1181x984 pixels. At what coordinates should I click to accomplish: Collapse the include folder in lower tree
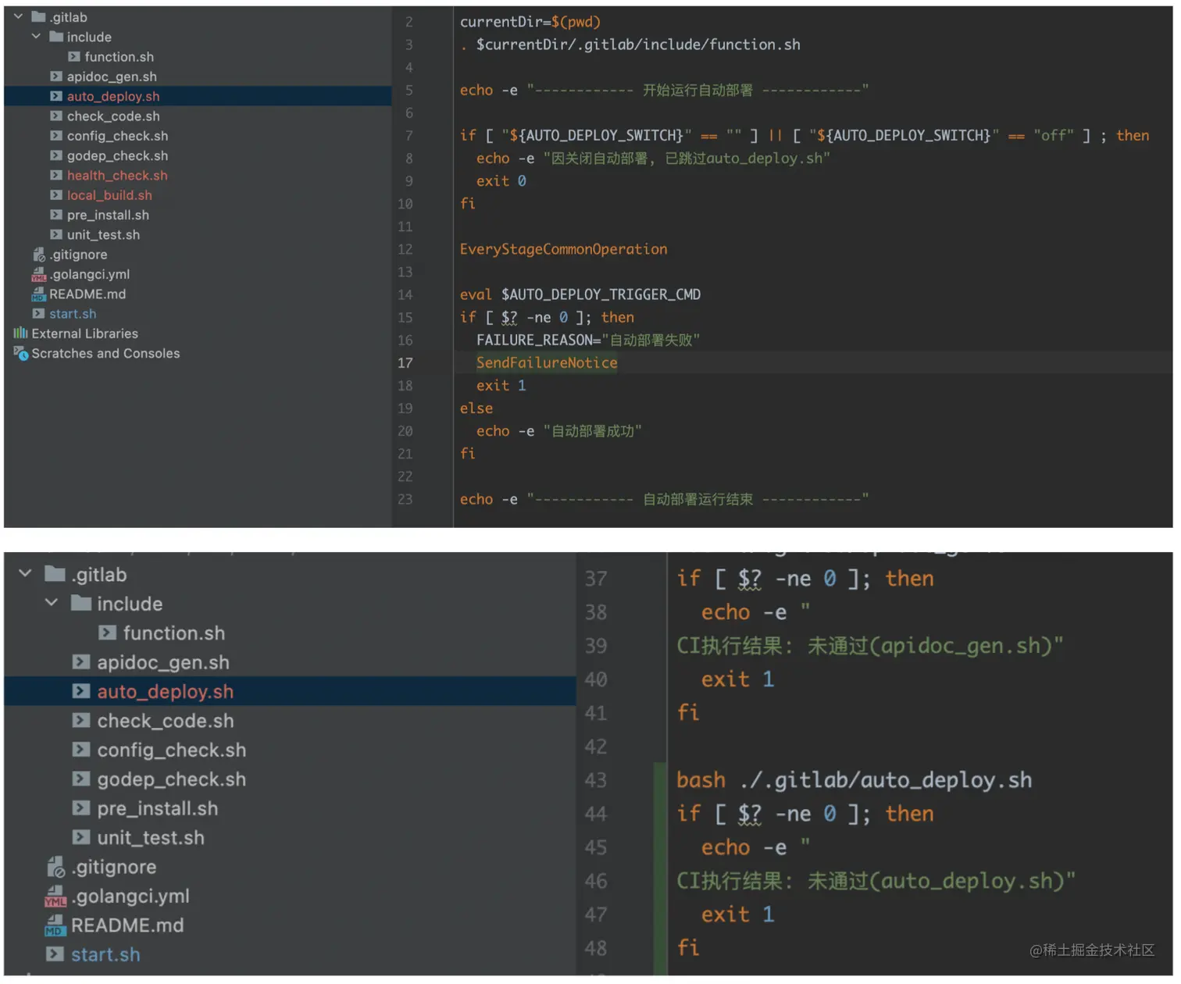pyautogui.click(x=52, y=603)
